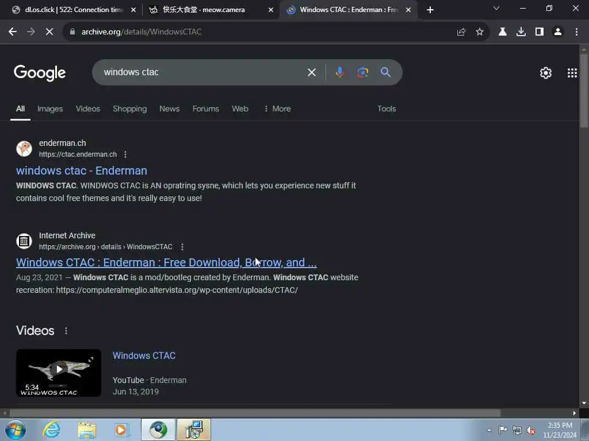Open Chrome Labs flask icon
The image size is (589, 441).
coord(502,32)
